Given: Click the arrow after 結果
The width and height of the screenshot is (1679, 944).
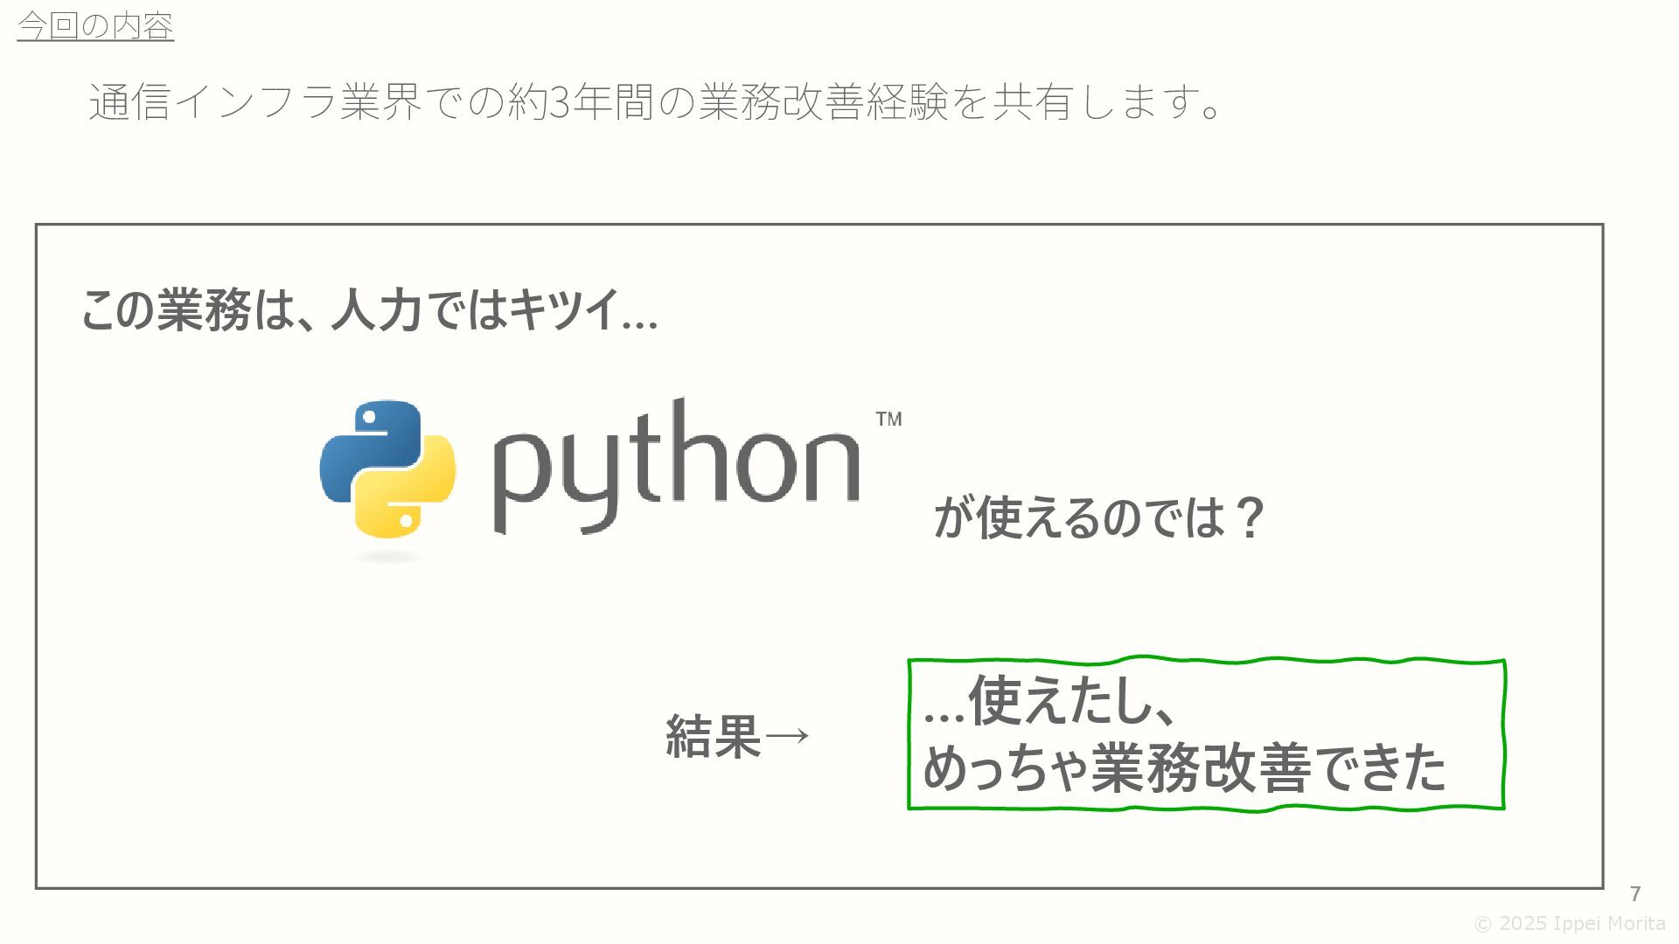Looking at the screenshot, I should (787, 736).
